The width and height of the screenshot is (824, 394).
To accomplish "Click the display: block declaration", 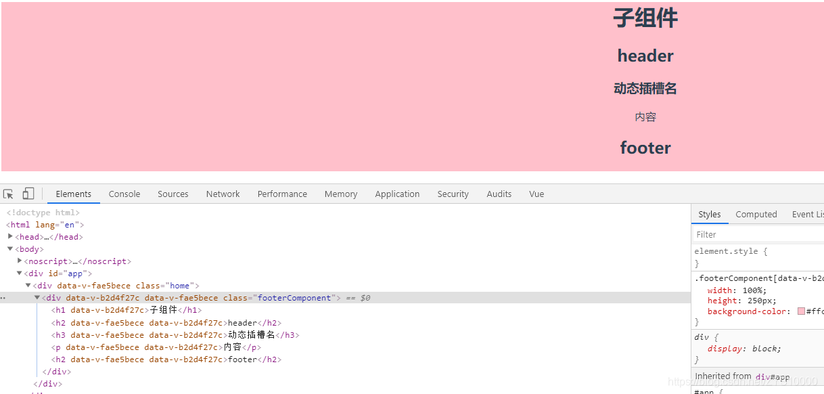I will 744,349.
